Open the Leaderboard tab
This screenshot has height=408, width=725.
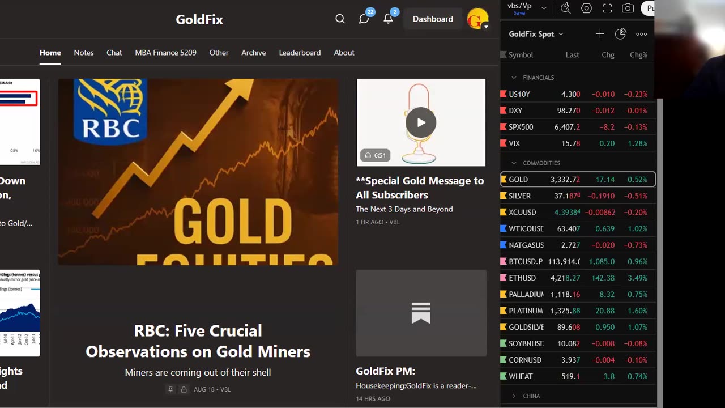coord(300,53)
